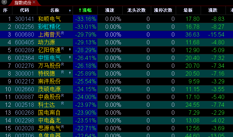This screenshot has width=233, height=137.
Task: Click stock code 002298
Action: pos(25,120)
